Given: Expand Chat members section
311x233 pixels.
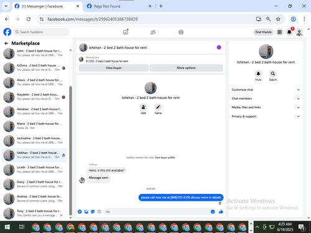Looking at the screenshot, I should point(266,99).
